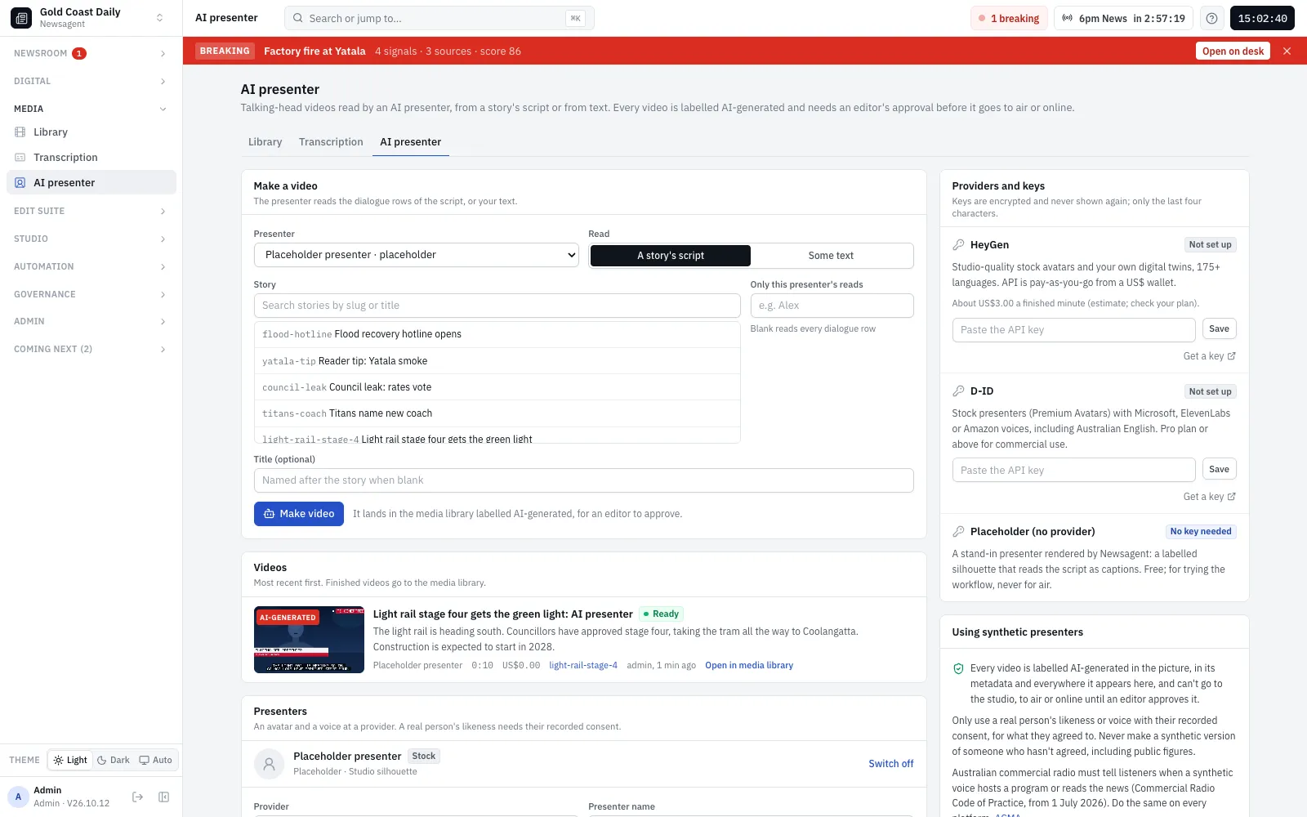Viewport: 1307px width, 817px height.
Task: Expand the Edit Suite sidebar section
Action: coord(91,211)
